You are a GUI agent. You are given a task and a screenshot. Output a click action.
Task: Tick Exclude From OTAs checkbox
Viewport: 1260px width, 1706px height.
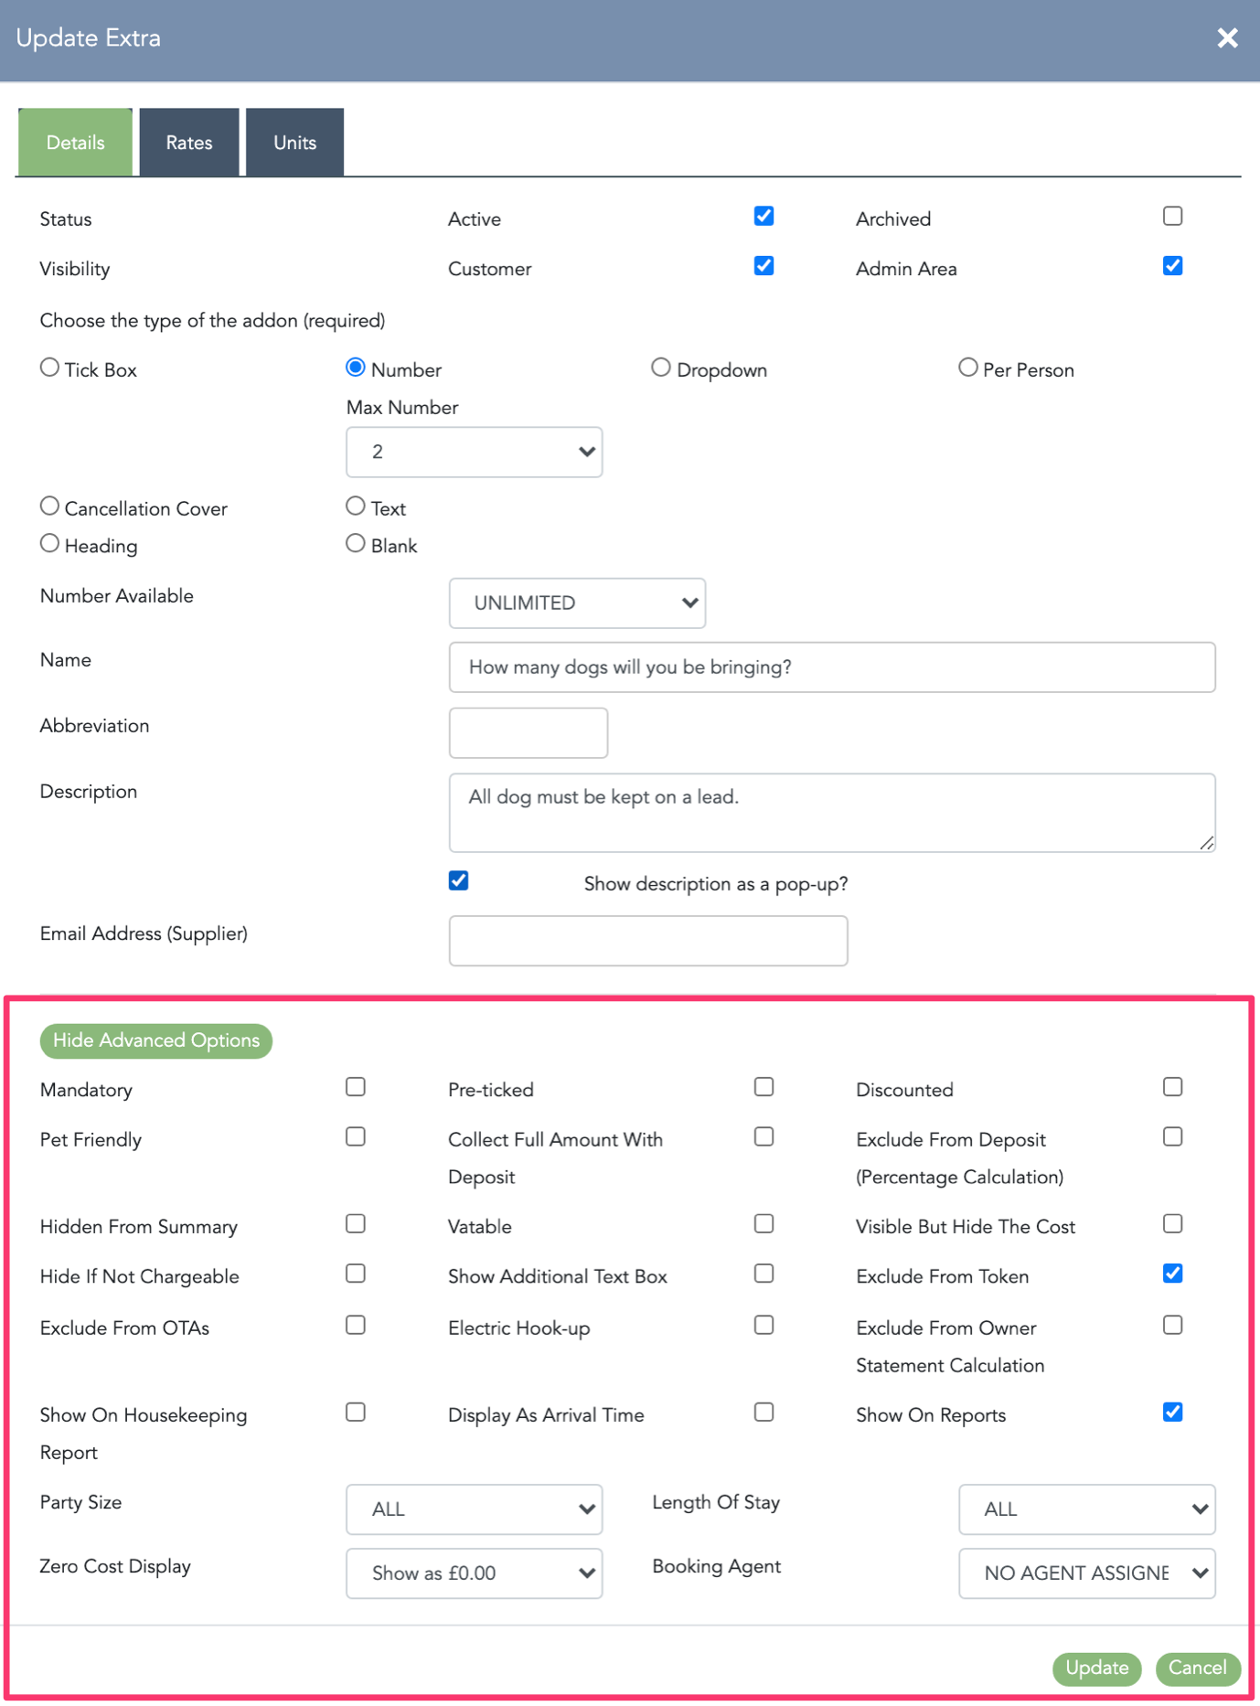pyautogui.click(x=356, y=1325)
